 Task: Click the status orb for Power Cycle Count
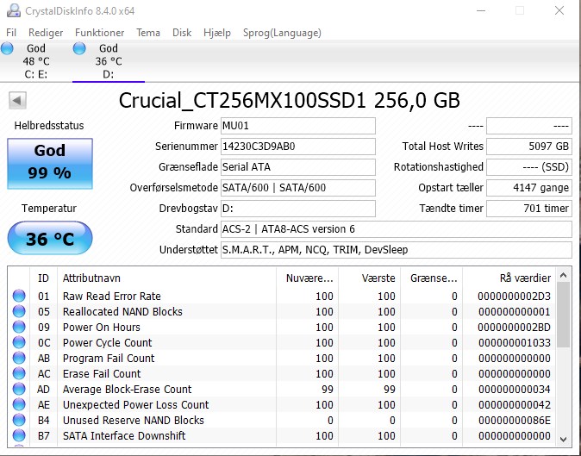pos(19,343)
